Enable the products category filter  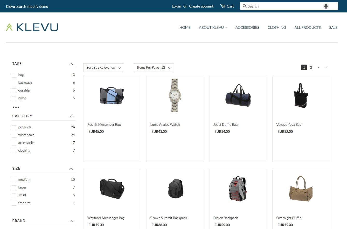[x=14, y=128]
